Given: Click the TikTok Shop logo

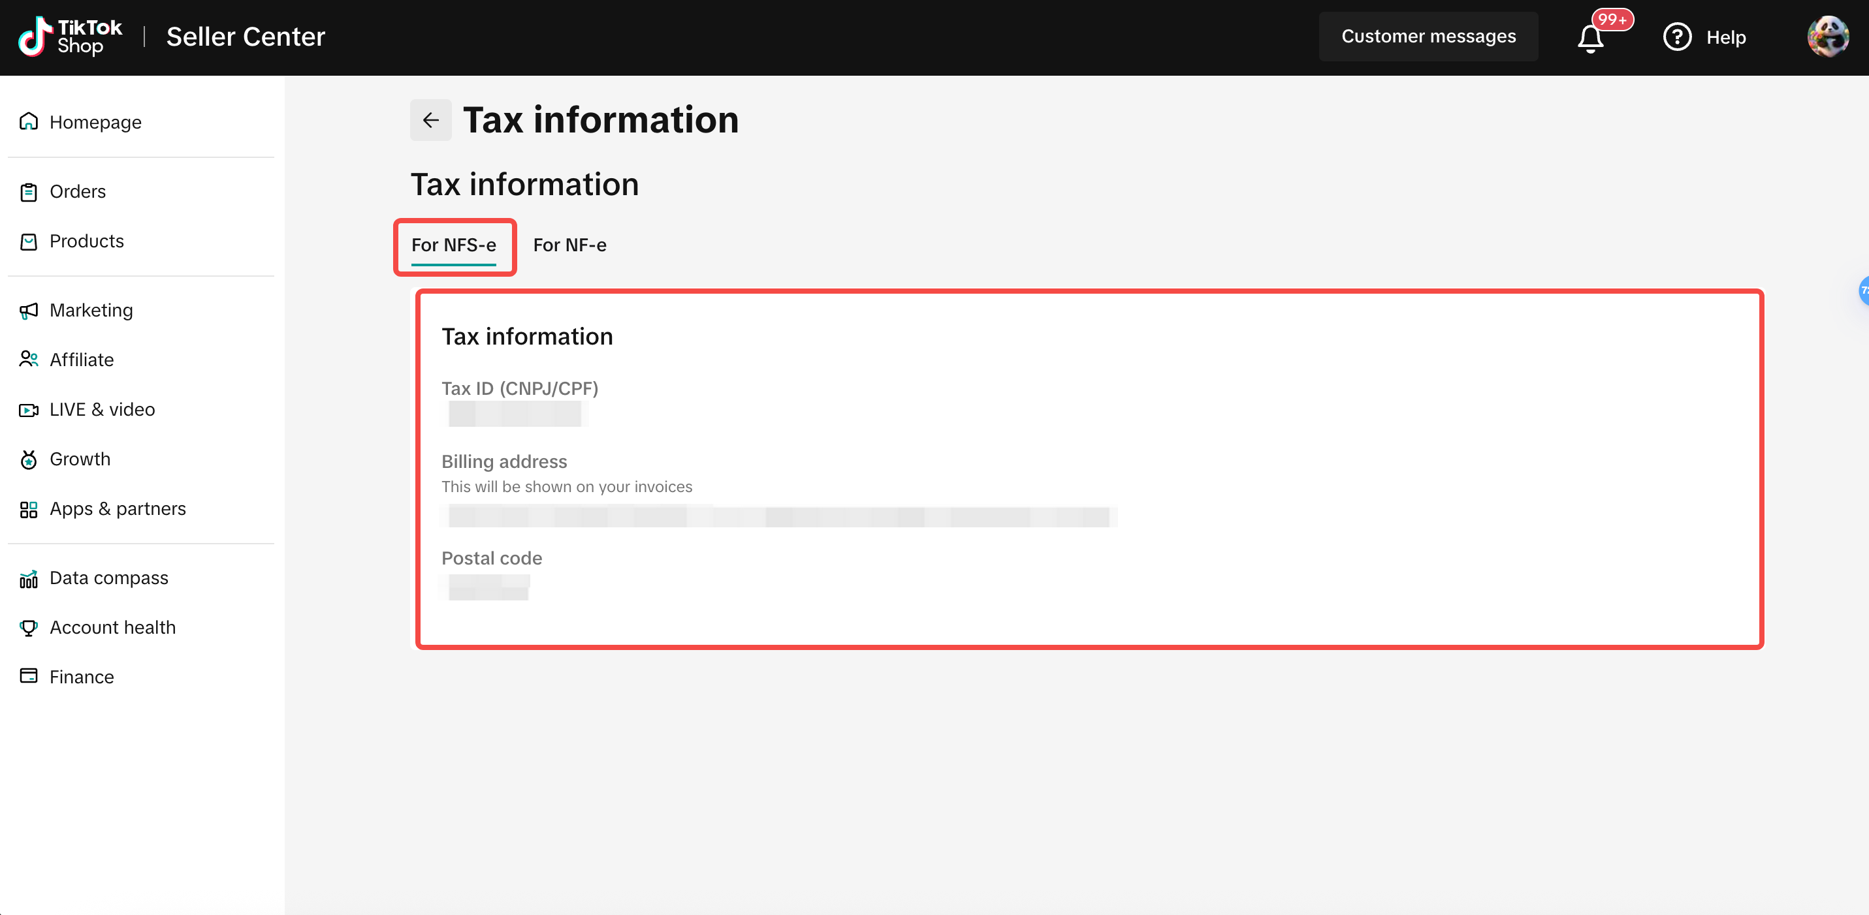Looking at the screenshot, I should (x=71, y=37).
